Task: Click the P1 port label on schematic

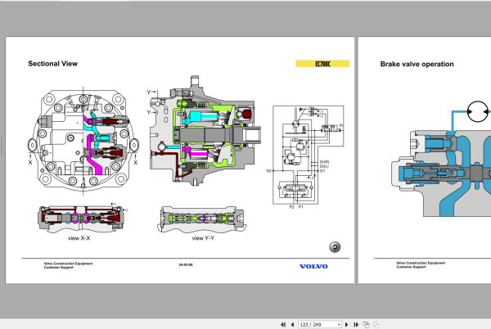Action: pyautogui.click(x=300, y=207)
